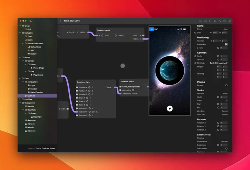The width and height of the screenshot is (250, 170).
Task: Click the X info icon in Position Unpack node
Action: click(102, 35)
